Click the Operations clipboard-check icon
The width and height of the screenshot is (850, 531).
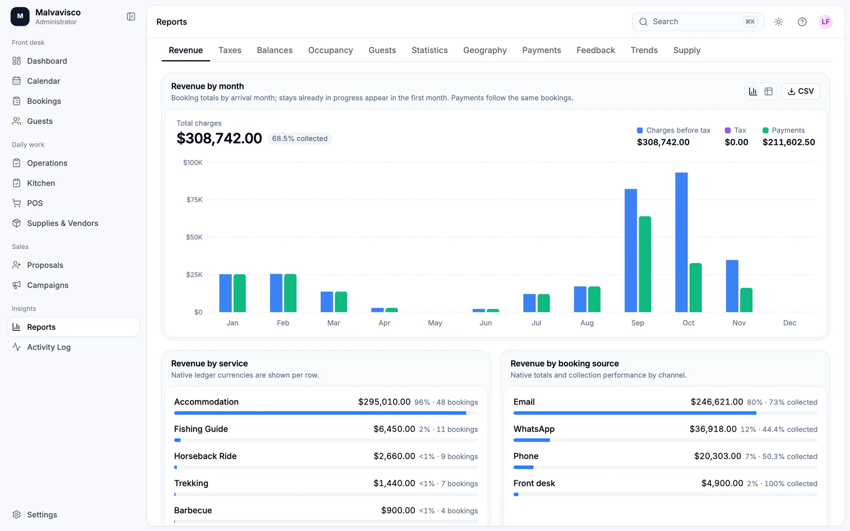[16, 163]
